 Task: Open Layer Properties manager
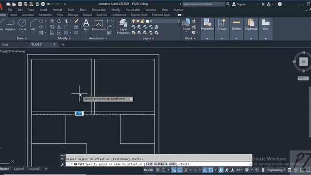(x=123, y=27)
